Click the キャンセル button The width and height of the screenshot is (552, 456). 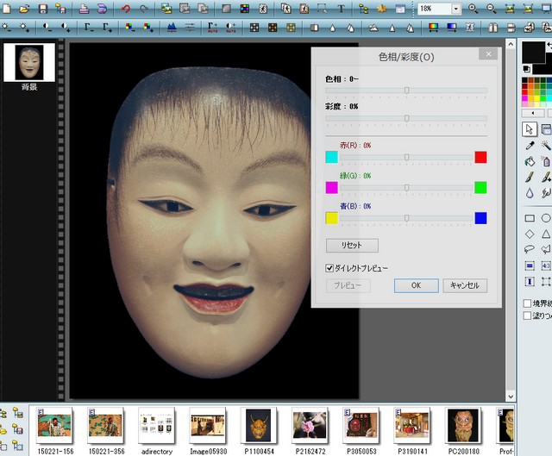click(466, 285)
